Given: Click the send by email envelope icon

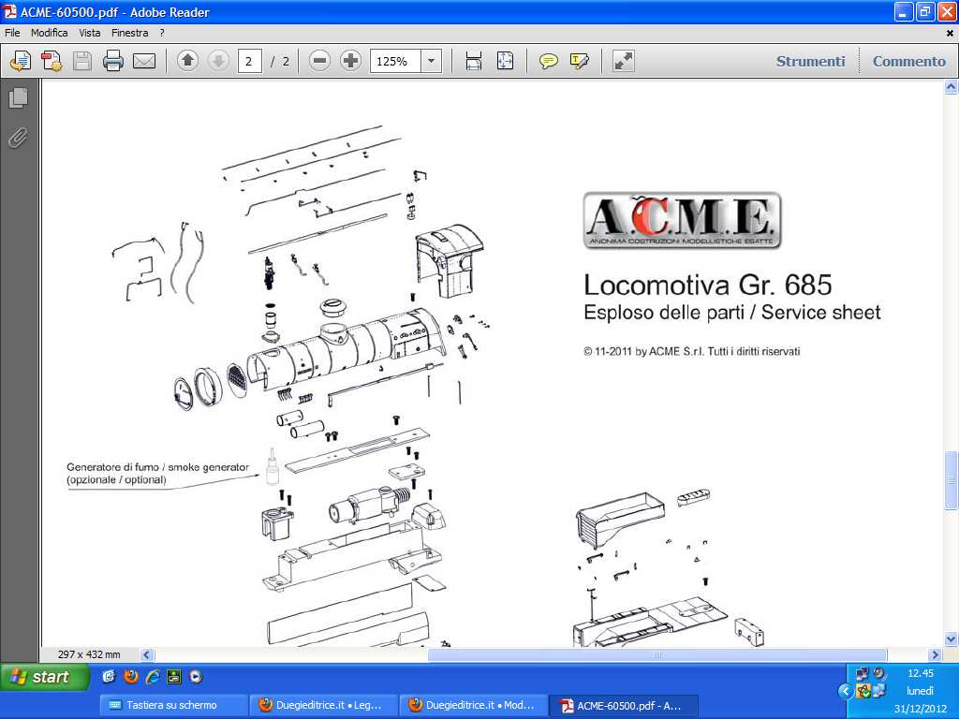Looking at the screenshot, I should tap(143, 62).
